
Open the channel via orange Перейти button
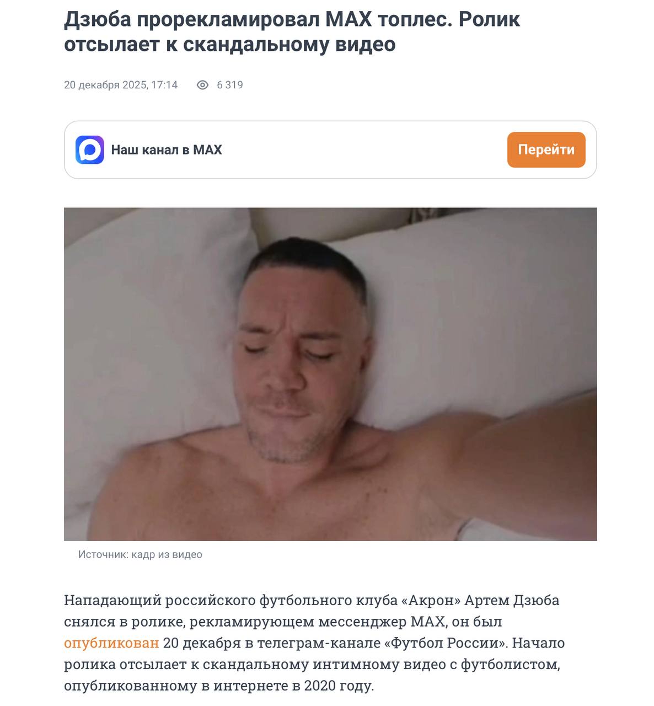click(546, 149)
